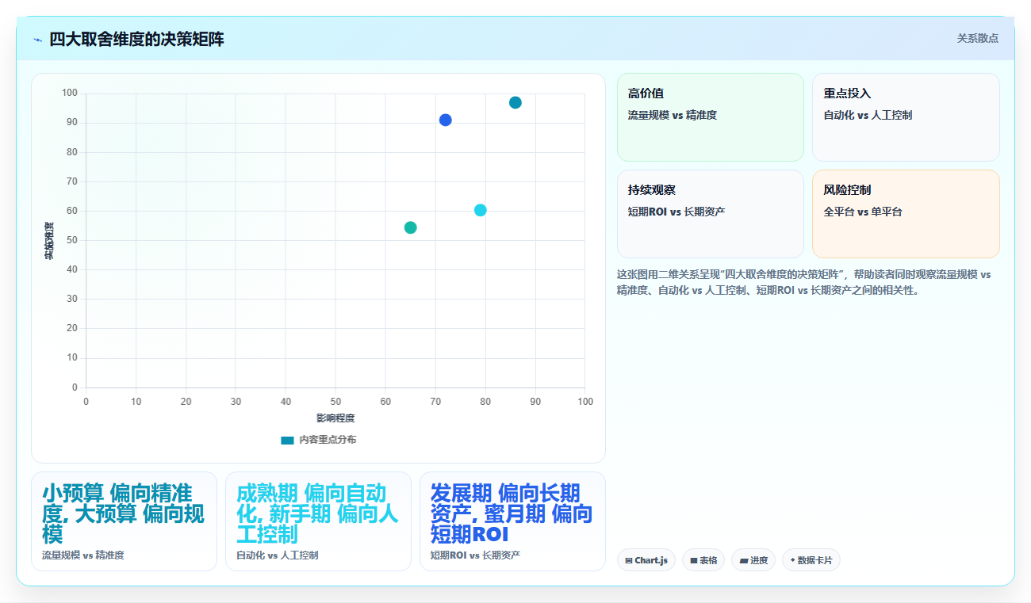Click the Chart.js tag chip
Screen dimensions: 1031x603
pos(646,560)
